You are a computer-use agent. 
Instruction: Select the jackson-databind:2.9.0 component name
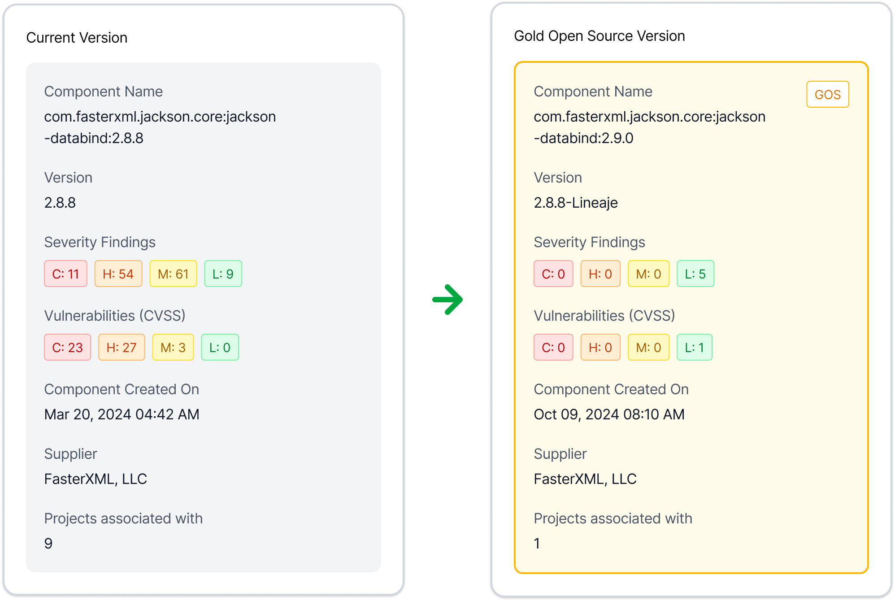click(x=649, y=127)
